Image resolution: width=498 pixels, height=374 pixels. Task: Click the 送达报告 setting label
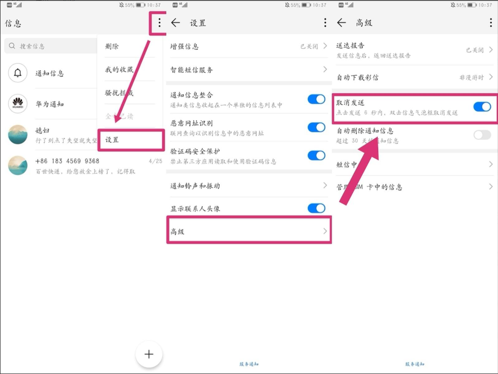pyautogui.click(x=350, y=45)
